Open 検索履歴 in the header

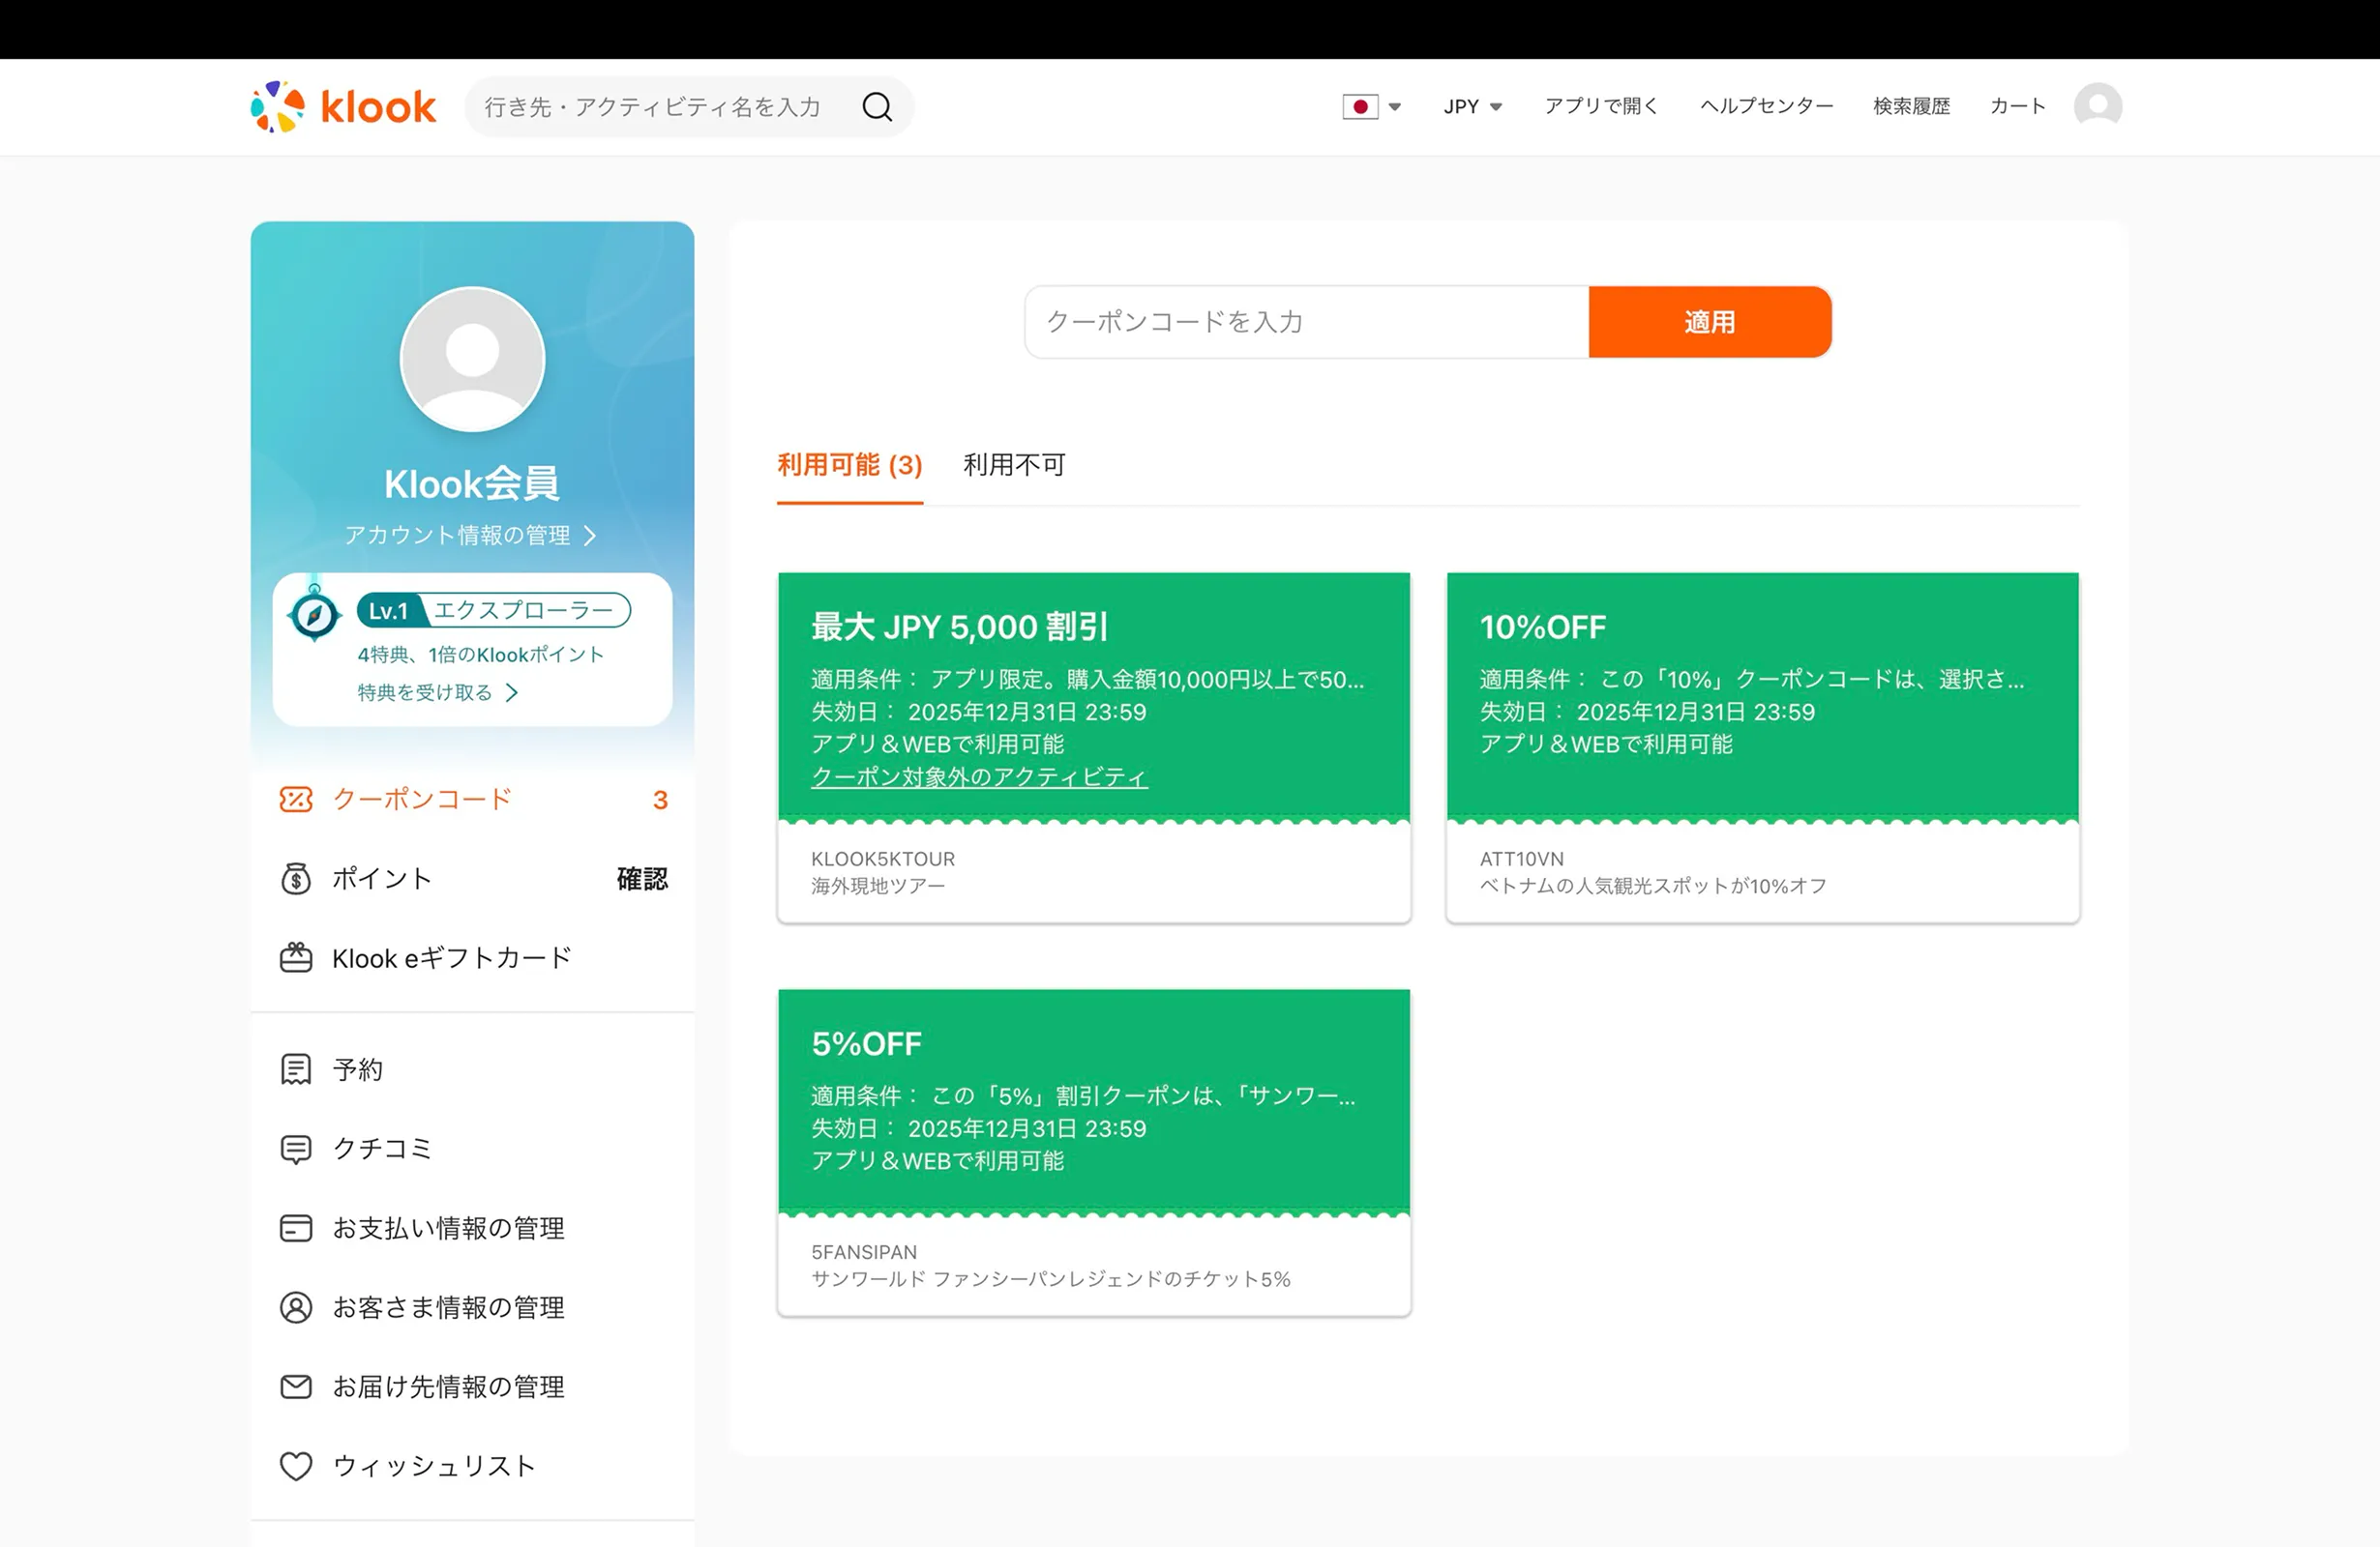pos(1911,106)
